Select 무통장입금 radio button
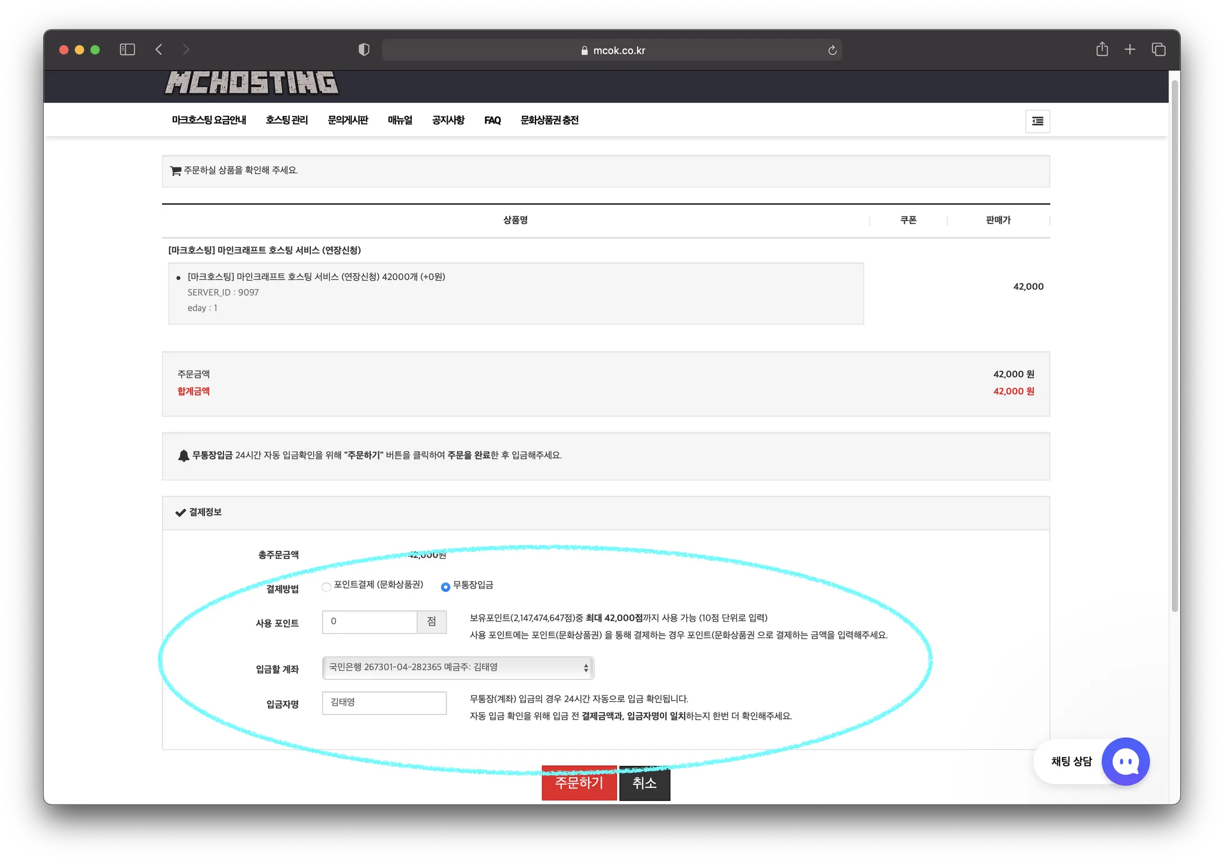The height and width of the screenshot is (862, 1224). coord(445,587)
